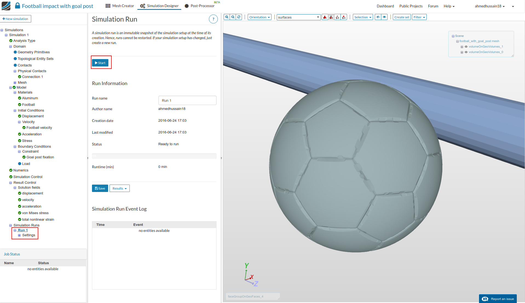This screenshot has width=525, height=303.
Task: Open the Filter dropdown
Action: (419, 17)
